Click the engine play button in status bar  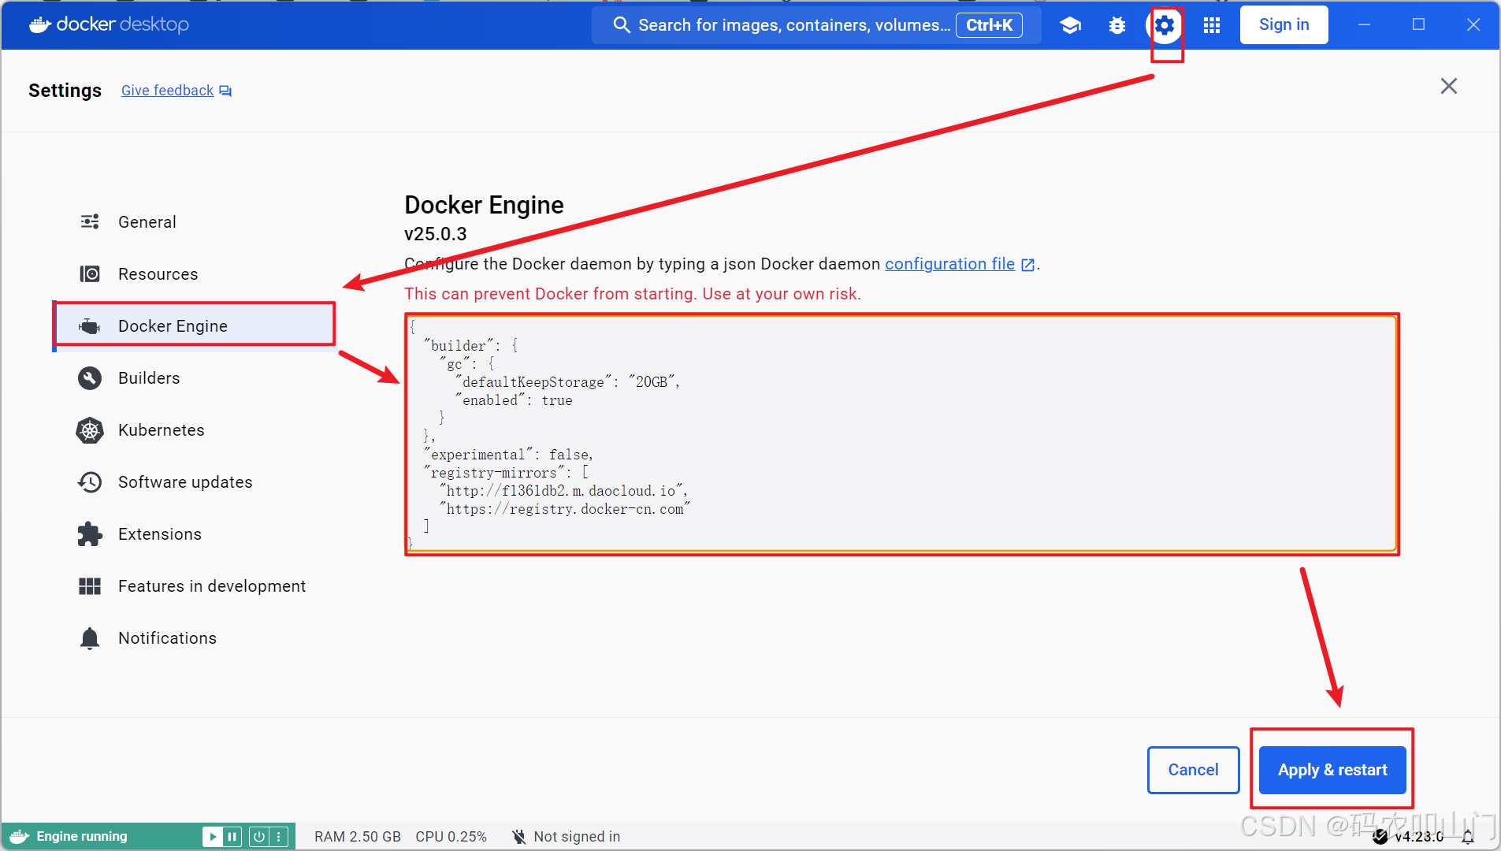(x=212, y=837)
